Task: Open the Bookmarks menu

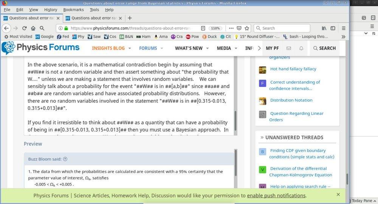Action: pos(74,10)
